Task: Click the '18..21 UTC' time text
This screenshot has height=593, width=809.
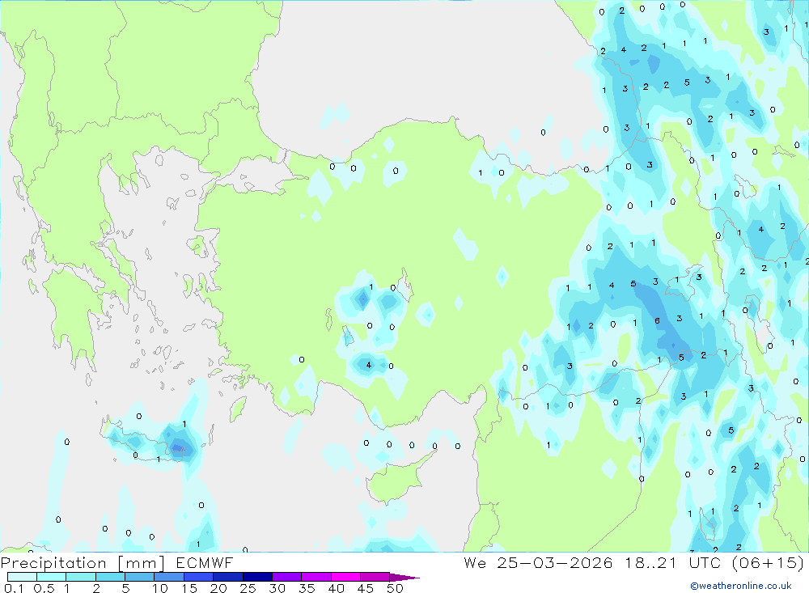Action: pos(675,562)
